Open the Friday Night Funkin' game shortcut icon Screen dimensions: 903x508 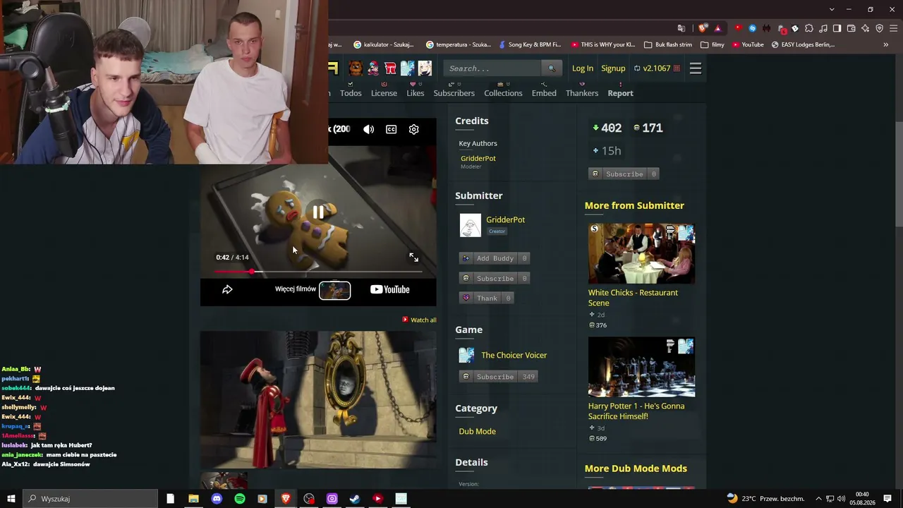pos(373,68)
